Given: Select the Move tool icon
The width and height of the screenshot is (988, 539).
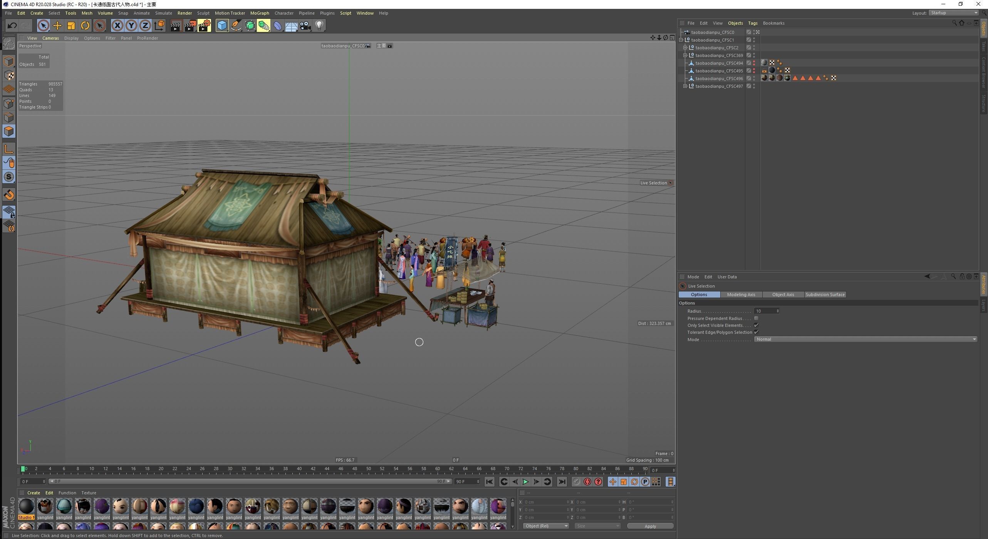Looking at the screenshot, I should point(57,26).
